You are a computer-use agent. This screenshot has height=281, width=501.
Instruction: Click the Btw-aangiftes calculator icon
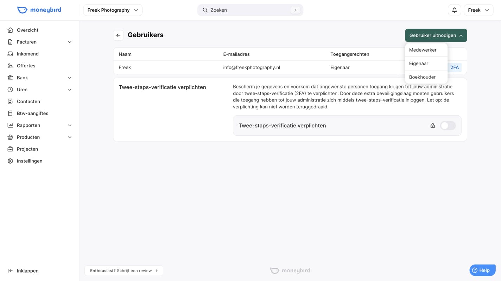(x=10, y=114)
